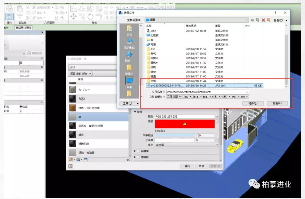The height and width of the screenshot is (199, 305).
Task: Enable the 透明度 checkbox
Action: pyautogui.click(x=138, y=157)
